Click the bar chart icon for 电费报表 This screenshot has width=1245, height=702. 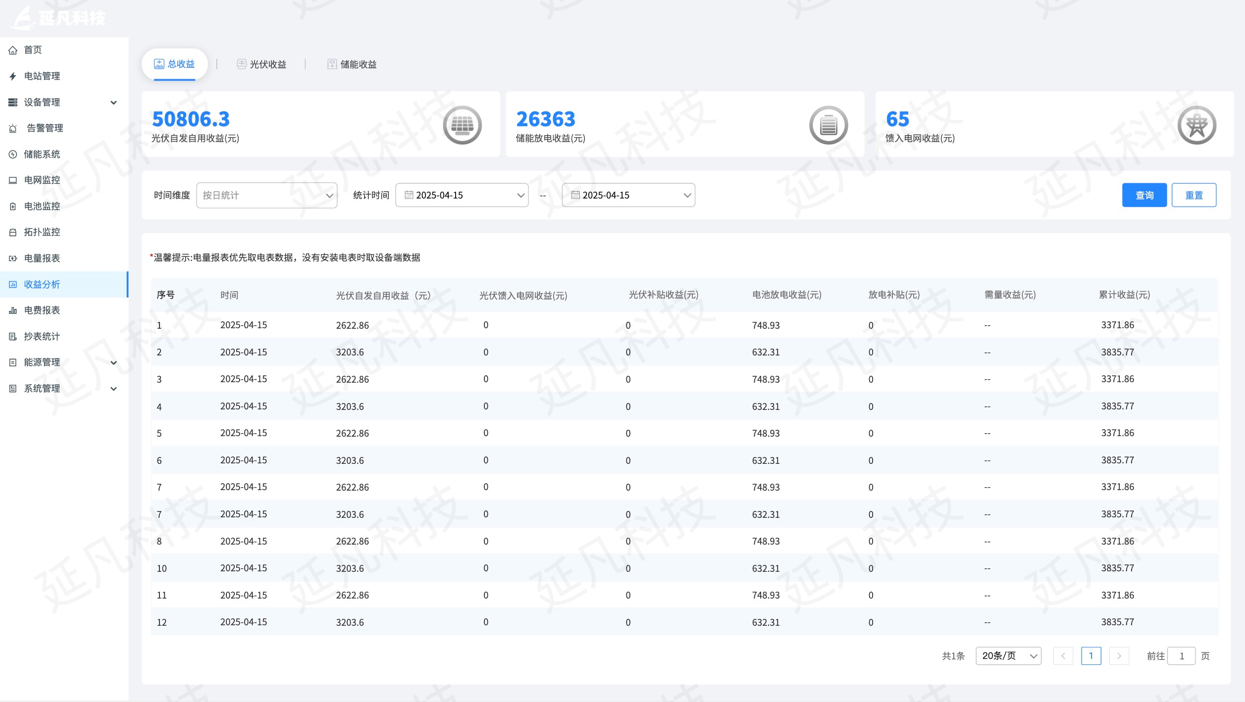click(13, 310)
